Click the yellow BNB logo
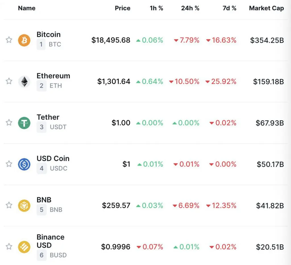 [x=24, y=205]
